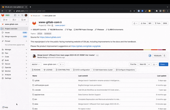The width and height of the screenshot is (170, 110).
Task: Expand Monitor in sidebar
Action: pyautogui.click(x=14, y=71)
